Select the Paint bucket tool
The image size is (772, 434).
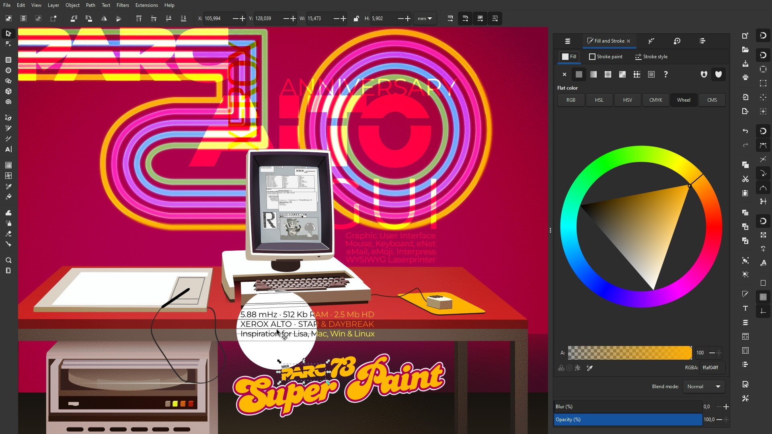[x=8, y=197]
